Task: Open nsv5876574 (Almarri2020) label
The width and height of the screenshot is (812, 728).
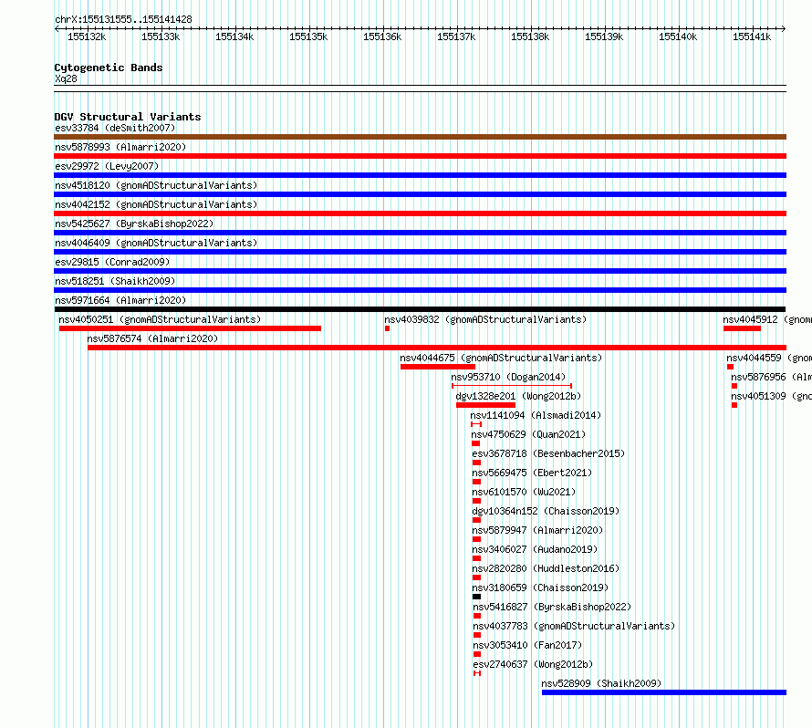Action: (x=152, y=338)
